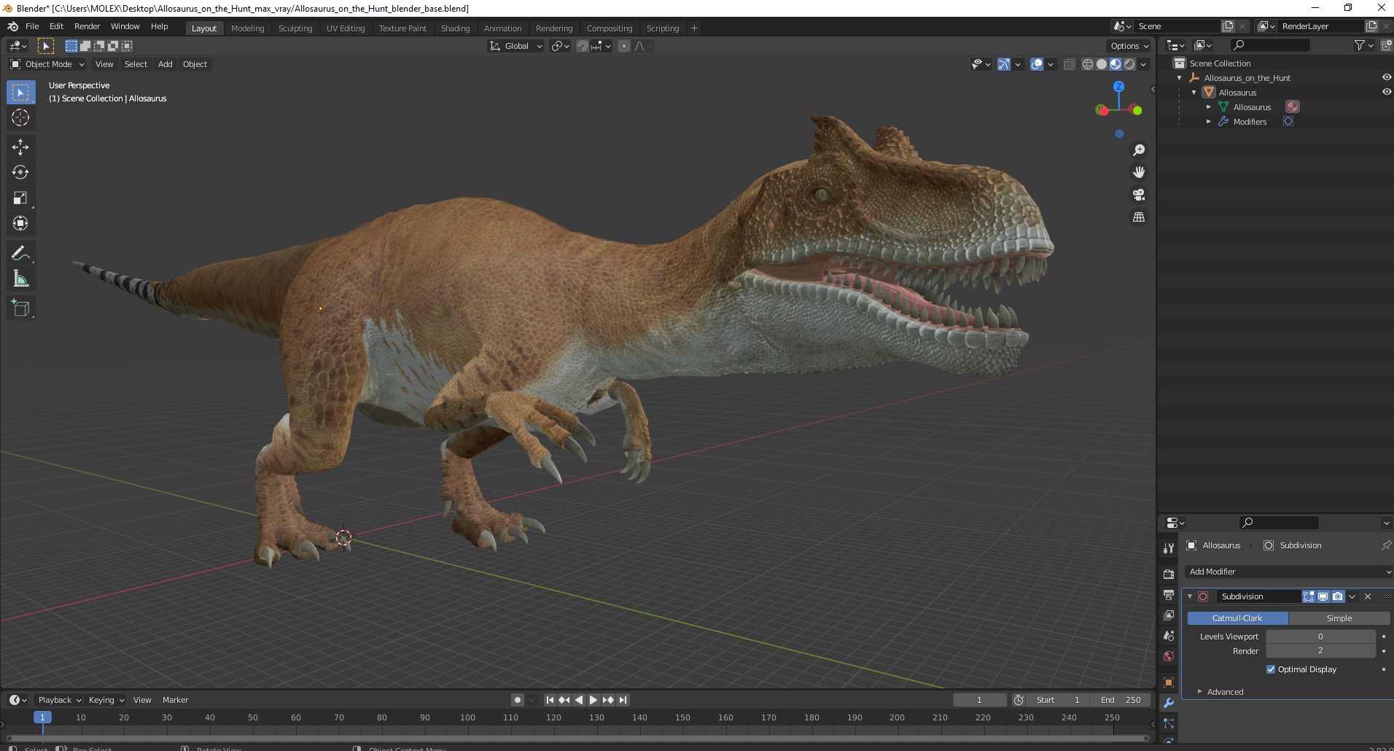Open the Modifier properties wrench tab
The height and width of the screenshot is (751, 1394).
point(1169,703)
